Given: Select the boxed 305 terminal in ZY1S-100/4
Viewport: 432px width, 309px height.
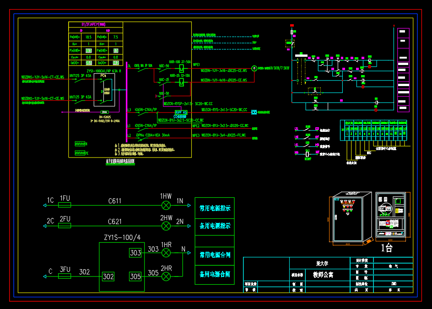Looking at the screenshot, I should coord(135,276).
